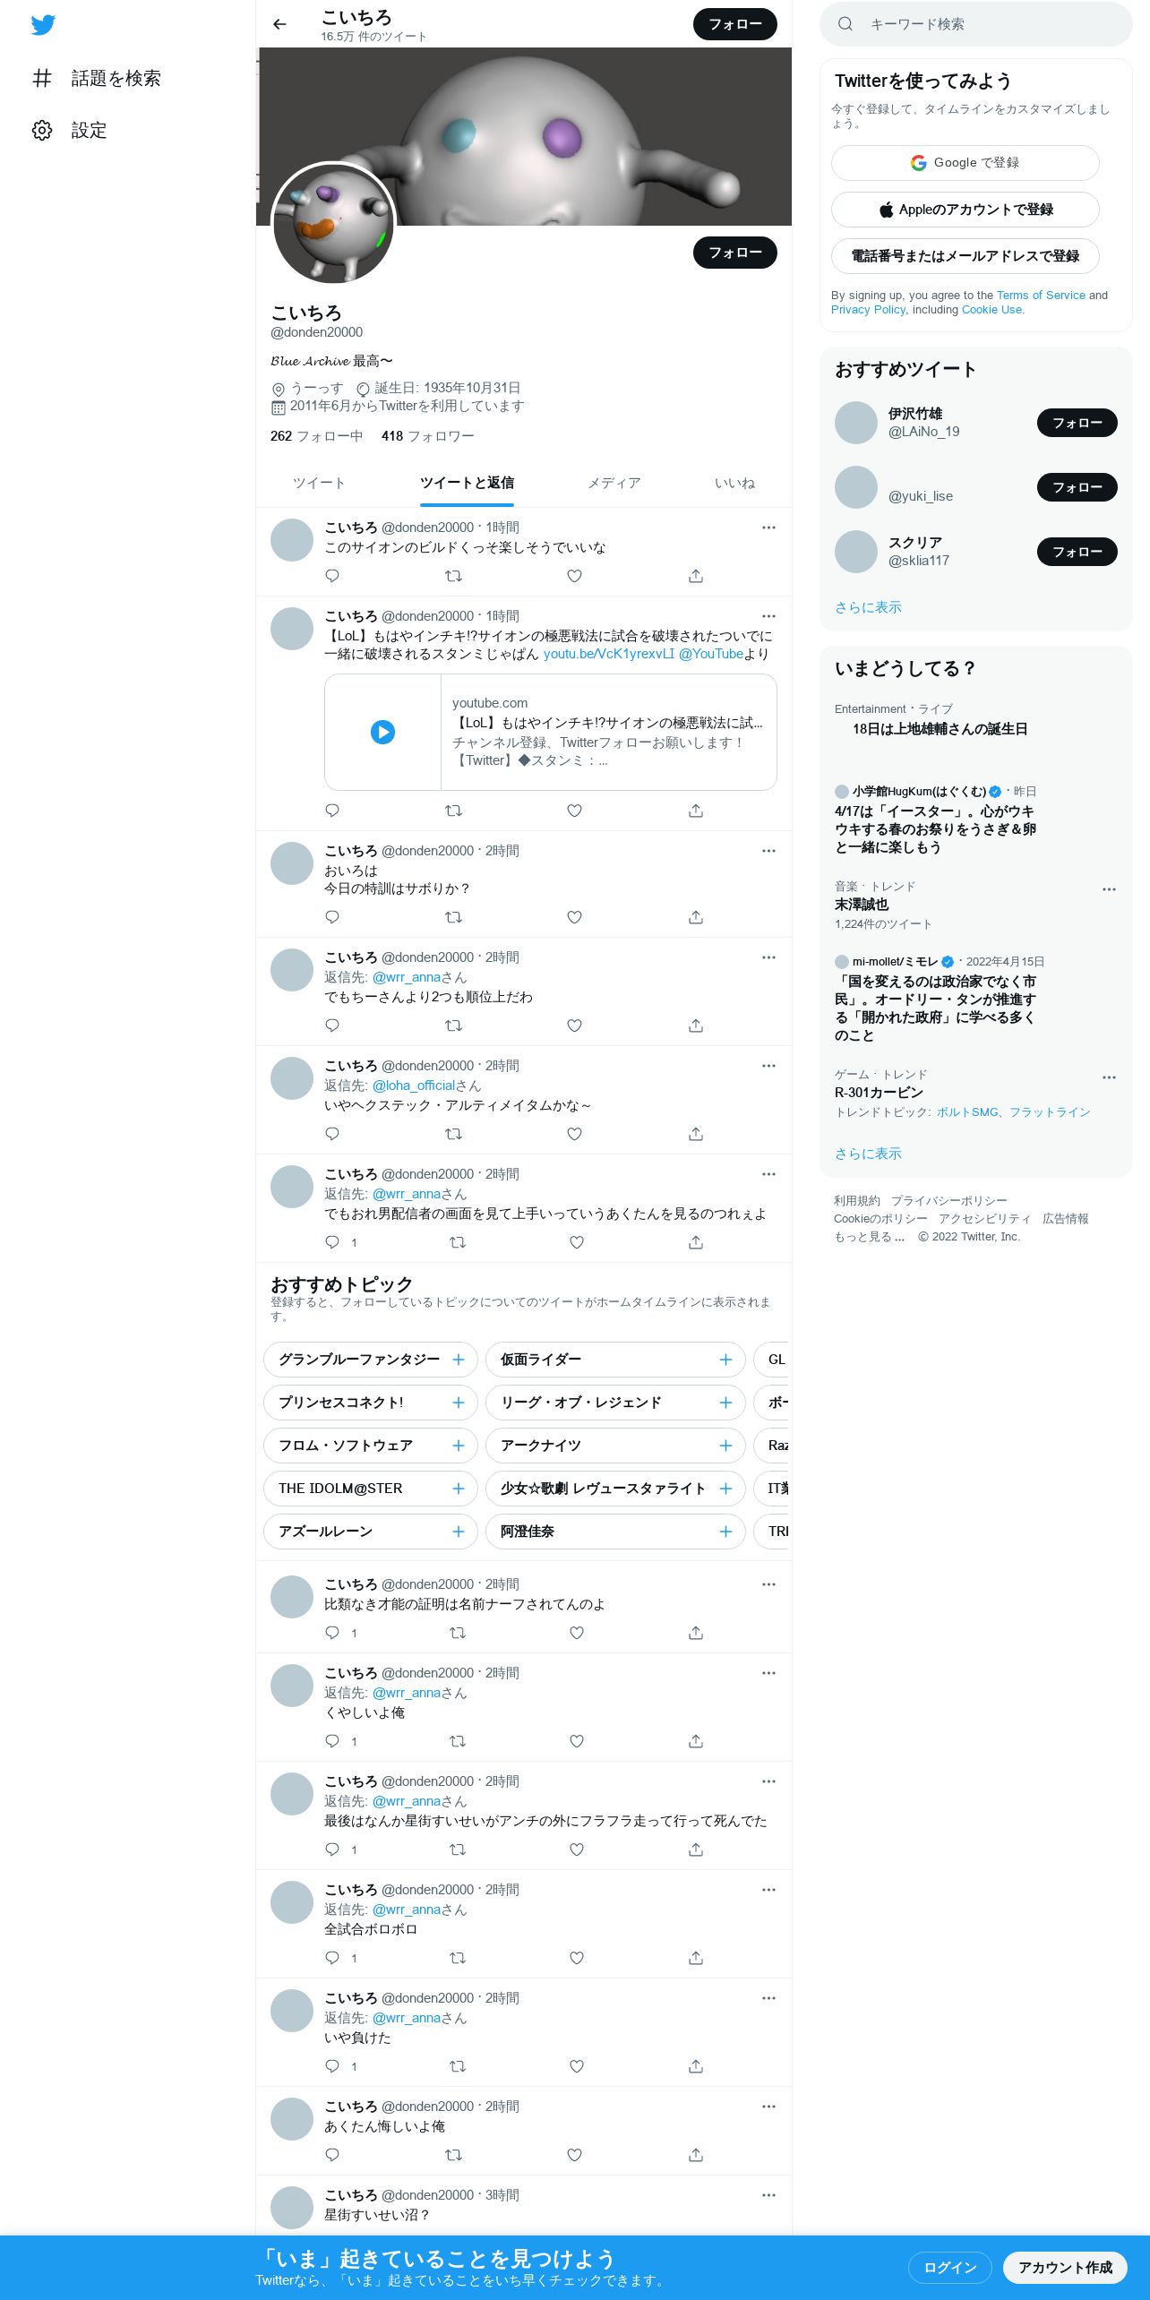Image resolution: width=1150 pixels, height=2300 pixels.
Task: Like the いやヘクステック・アルティメイタム tweet
Action: [x=575, y=1133]
